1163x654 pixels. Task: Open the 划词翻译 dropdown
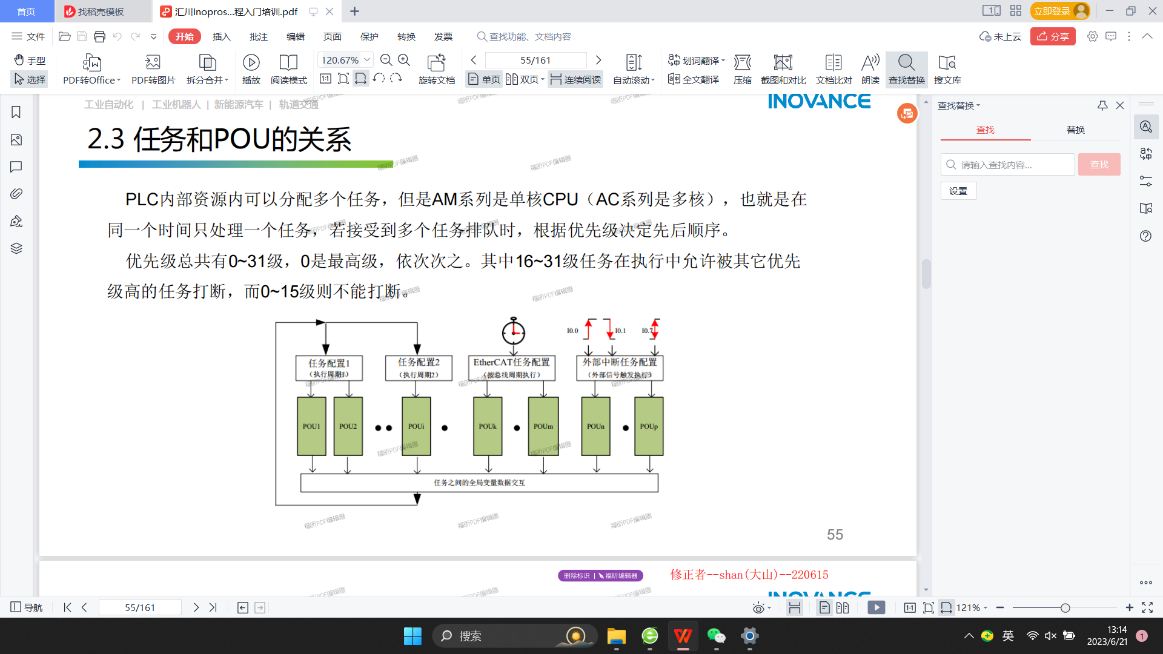(696, 60)
